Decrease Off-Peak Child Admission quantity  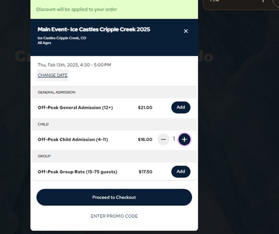click(x=163, y=139)
